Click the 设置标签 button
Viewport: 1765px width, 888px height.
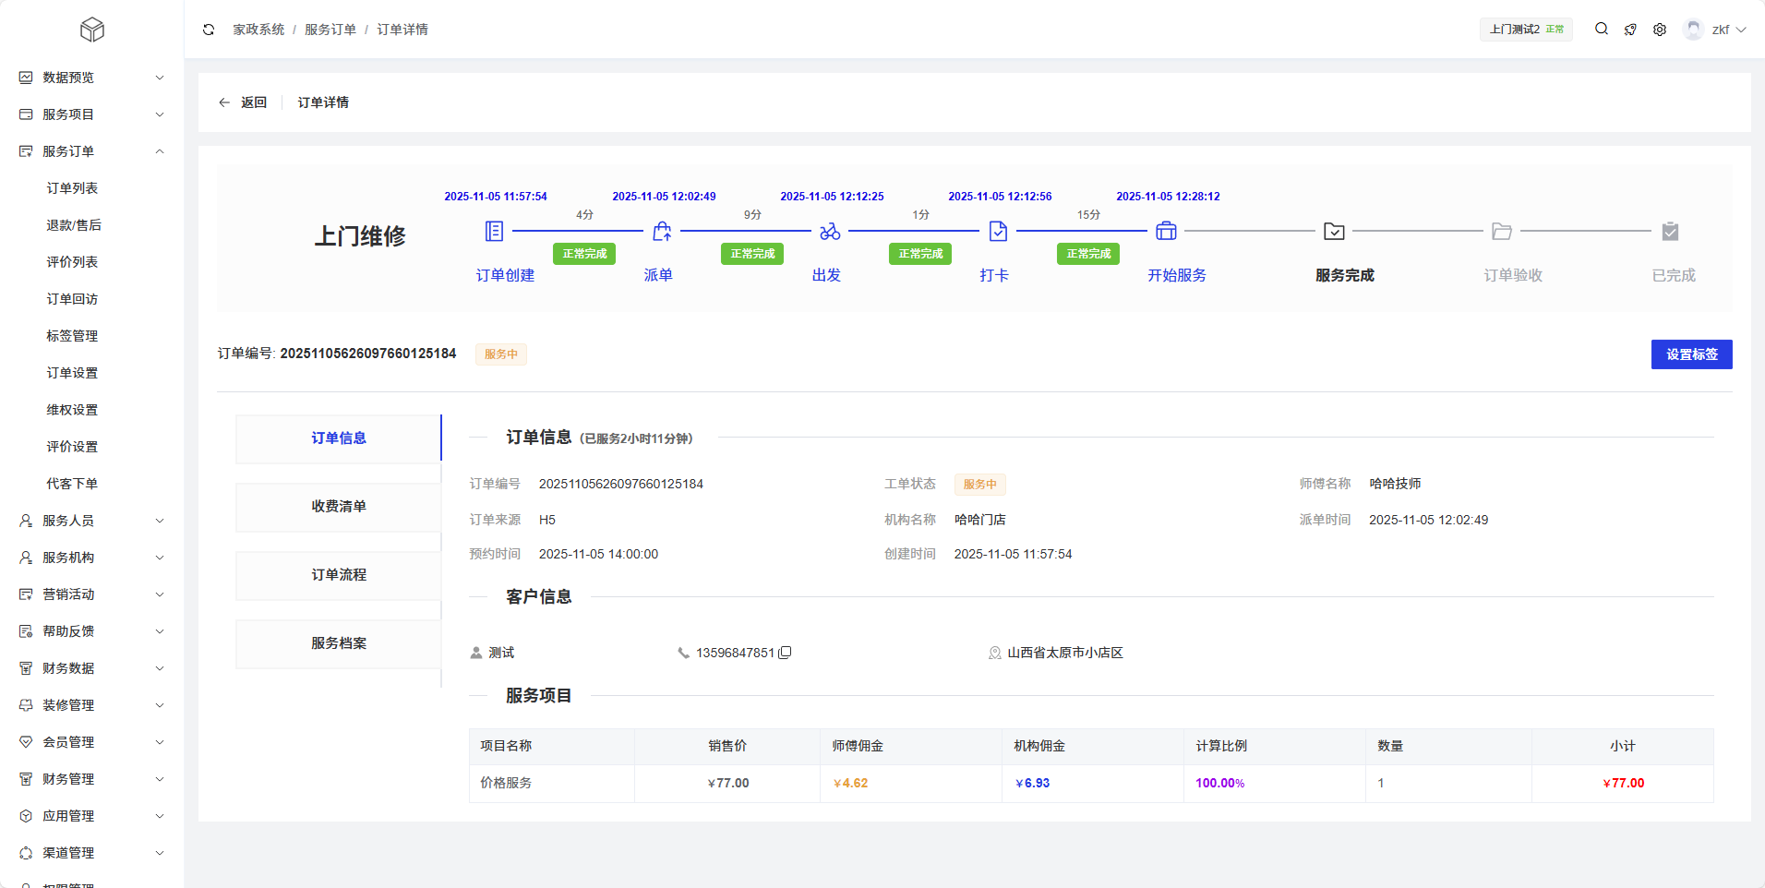point(1691,354)
